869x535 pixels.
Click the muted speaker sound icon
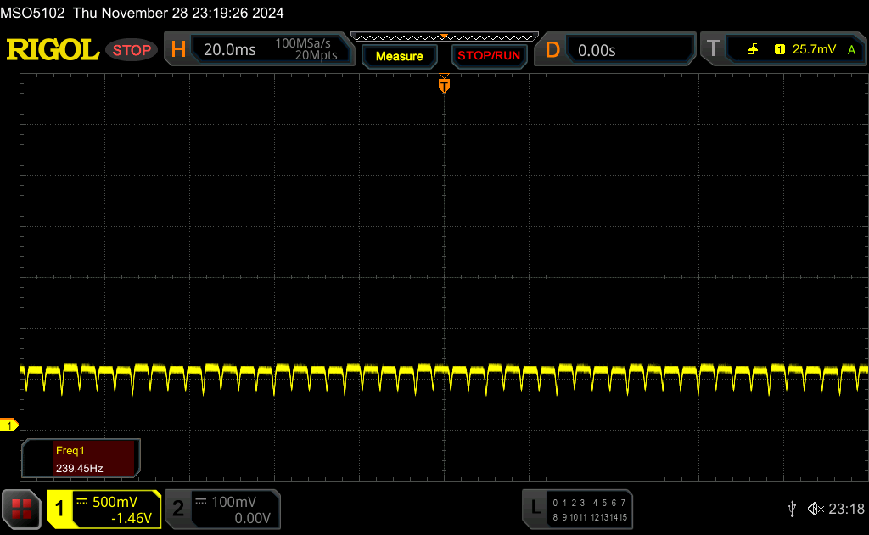pyautogui.click(x=815, y=509)
